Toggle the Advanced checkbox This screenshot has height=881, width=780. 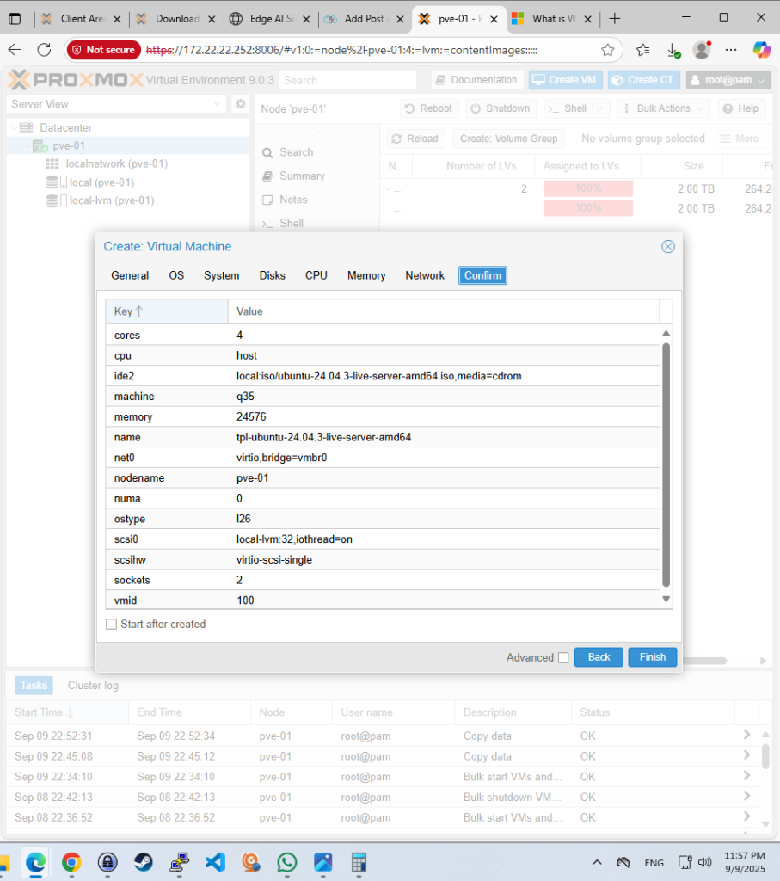[x=563, y=657]
